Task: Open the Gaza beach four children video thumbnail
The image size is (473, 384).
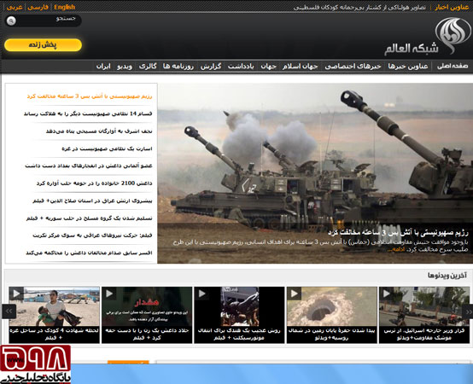Action: pos(55,306)
